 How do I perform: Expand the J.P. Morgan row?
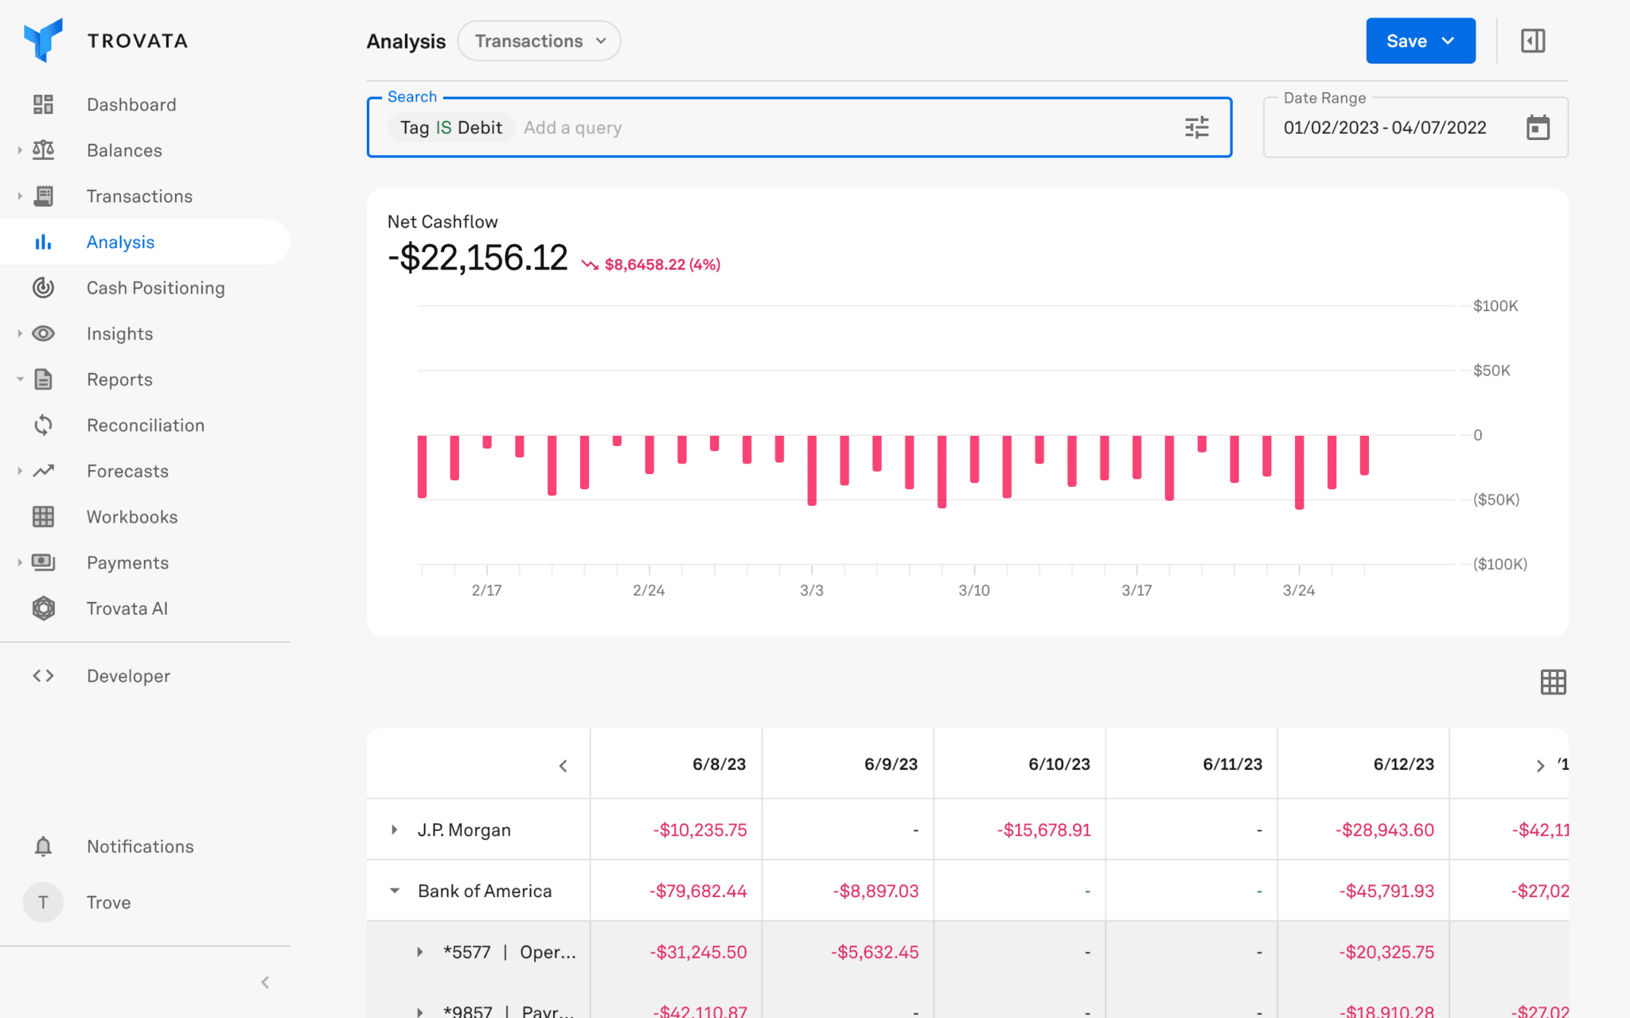tap(393, 829)
